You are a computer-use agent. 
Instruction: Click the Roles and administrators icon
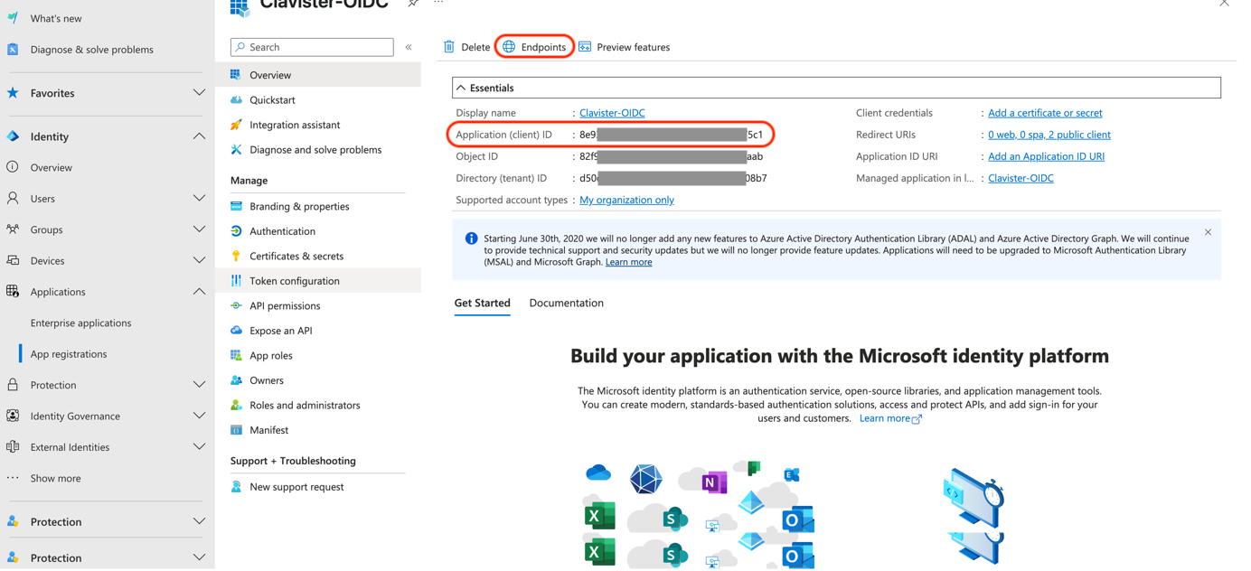236,405
